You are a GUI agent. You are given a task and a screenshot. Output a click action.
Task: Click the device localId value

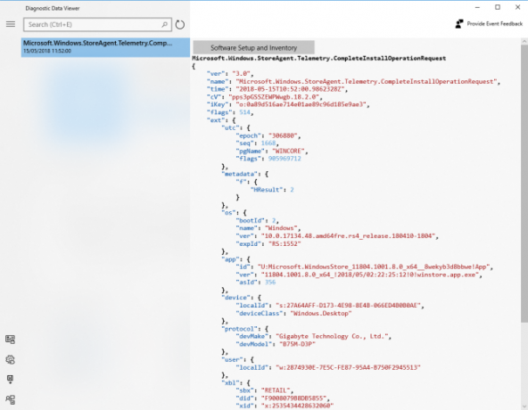pyautogui.click(x=349, y=306)
